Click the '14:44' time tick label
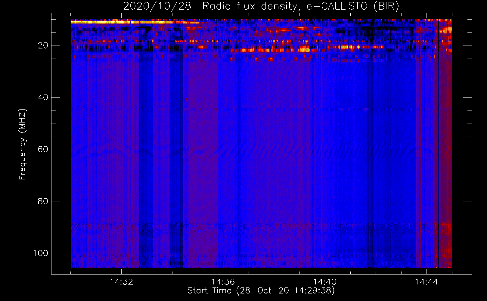 pyautogui.click(x=426, y=282)
